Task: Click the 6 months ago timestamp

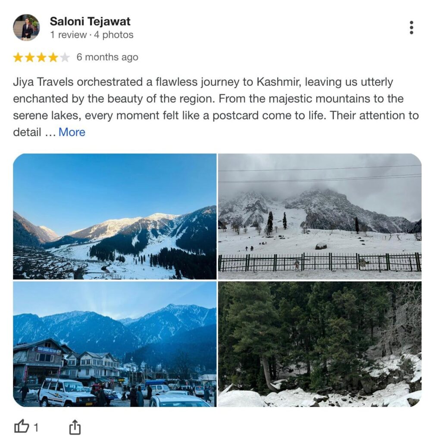Action: [107, 57]
